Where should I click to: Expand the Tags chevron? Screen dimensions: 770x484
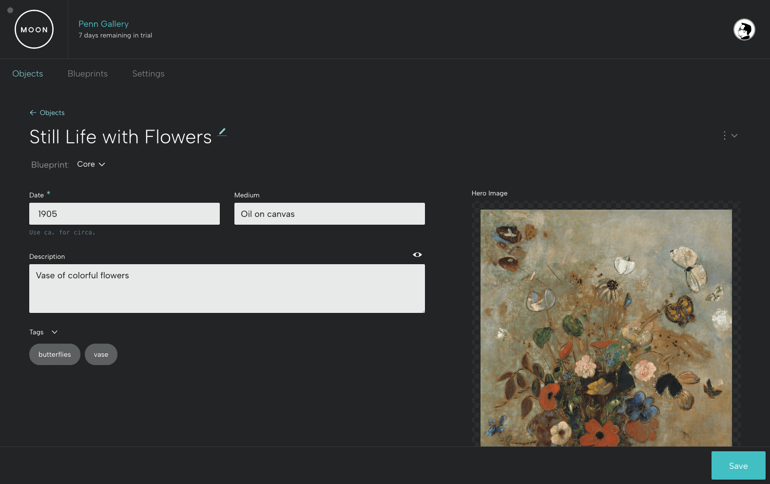(x=55, y=332)
